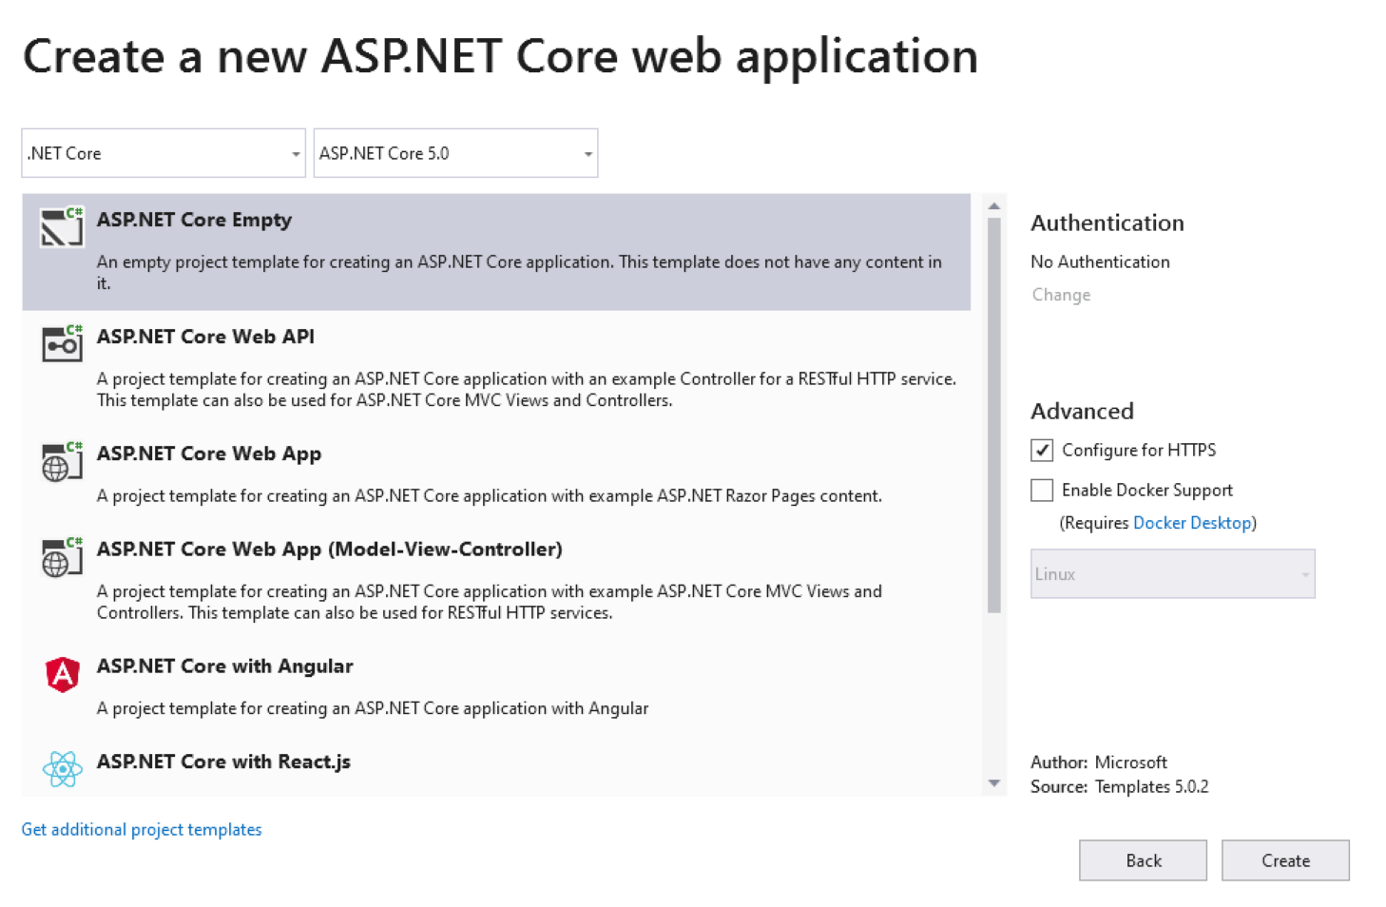Click the 'Author: Microsoft' text
This screenshot has height=907, width=1386.
1099,762
